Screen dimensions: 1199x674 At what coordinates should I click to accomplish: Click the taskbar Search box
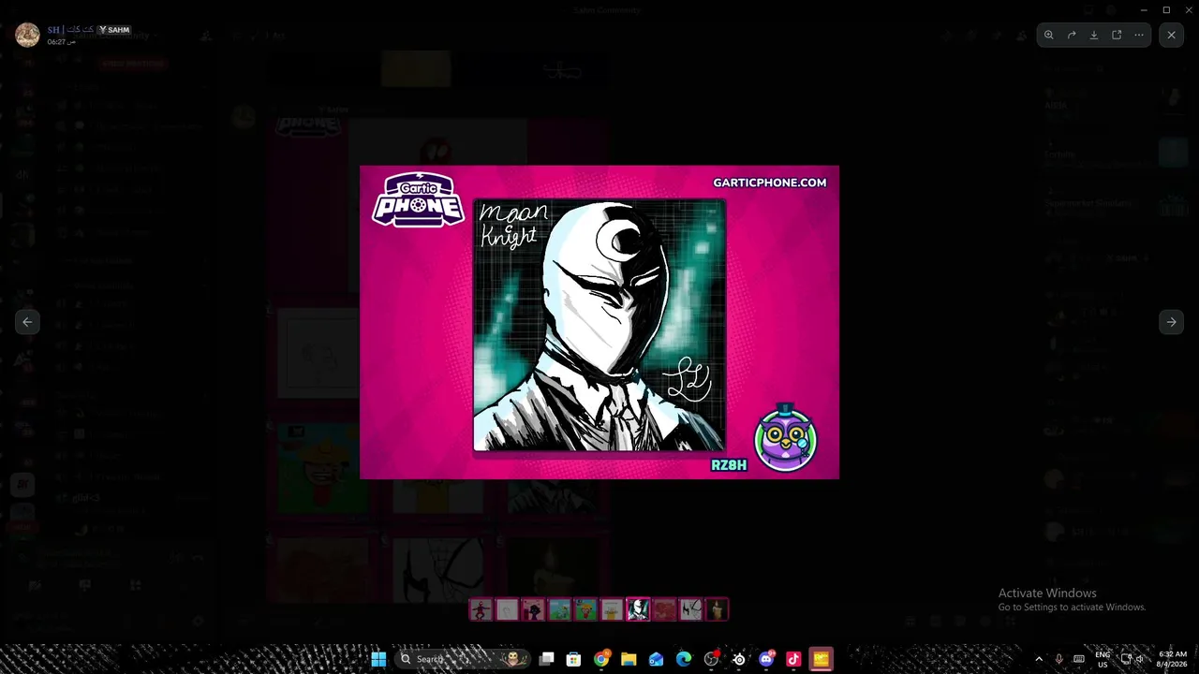click(x=463, y=659)
